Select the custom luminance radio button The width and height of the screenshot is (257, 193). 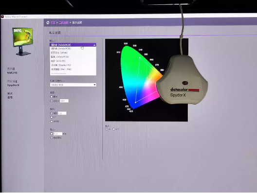pos(52,101)
